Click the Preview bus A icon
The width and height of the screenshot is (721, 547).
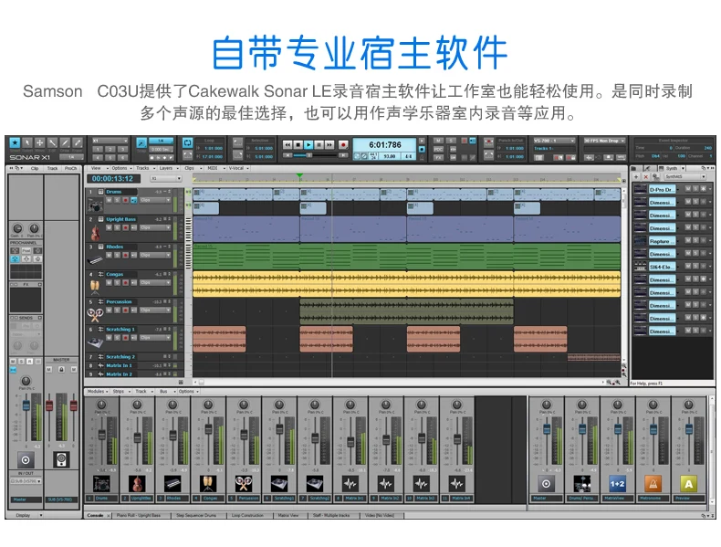(x=688, y=484)
